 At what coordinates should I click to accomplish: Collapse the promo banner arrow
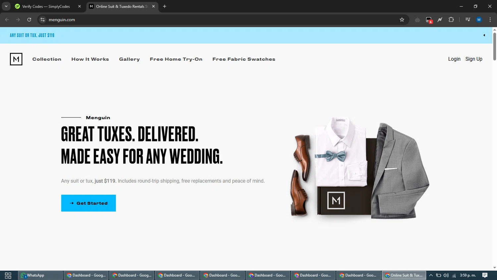[484, 35]
